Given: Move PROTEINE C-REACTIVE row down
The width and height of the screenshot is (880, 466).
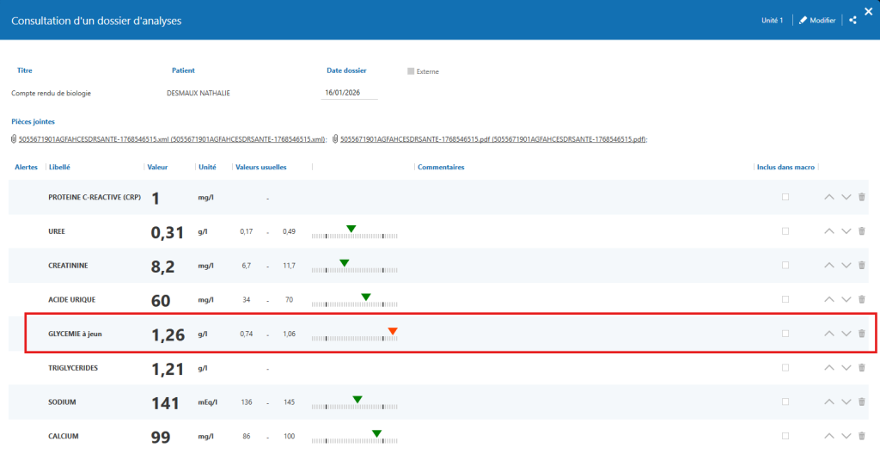Looking at the screenshot, I should point(846,197).
